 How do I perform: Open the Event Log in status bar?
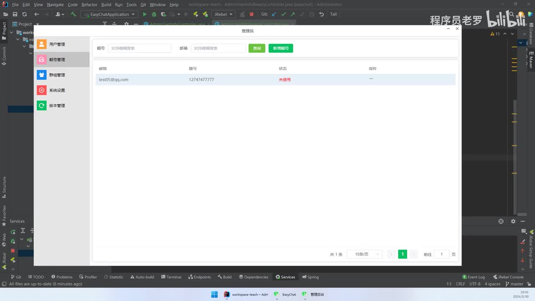[474, 277]
